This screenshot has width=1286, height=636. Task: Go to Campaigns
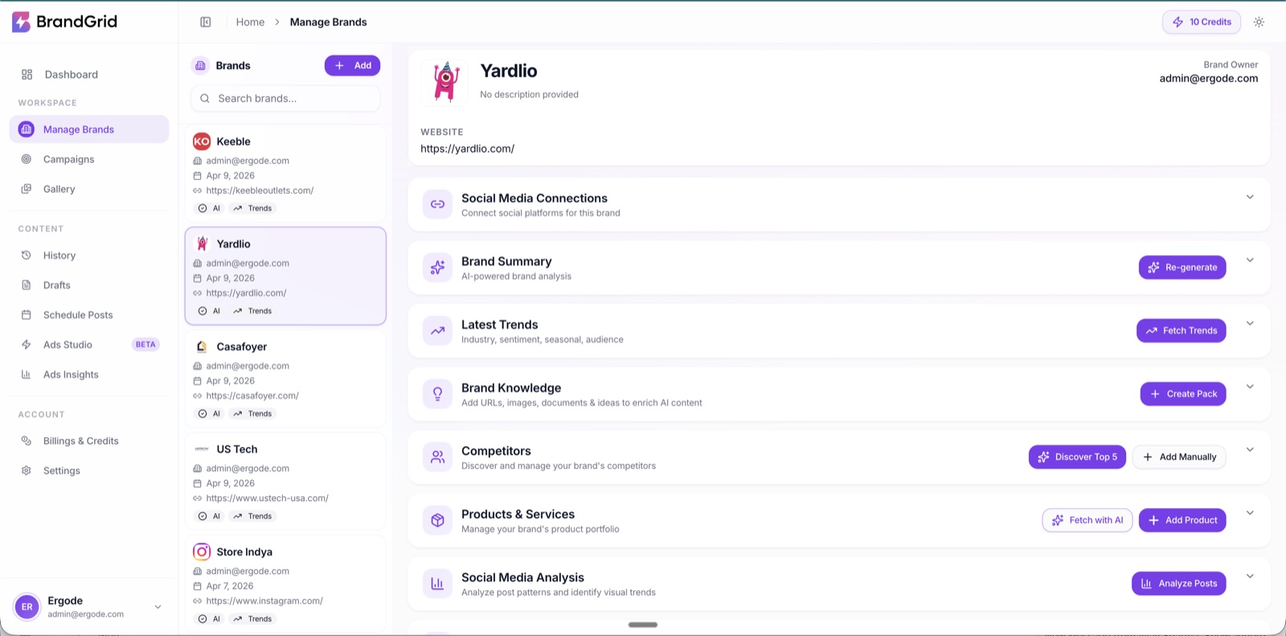click(x=89, y=159)
